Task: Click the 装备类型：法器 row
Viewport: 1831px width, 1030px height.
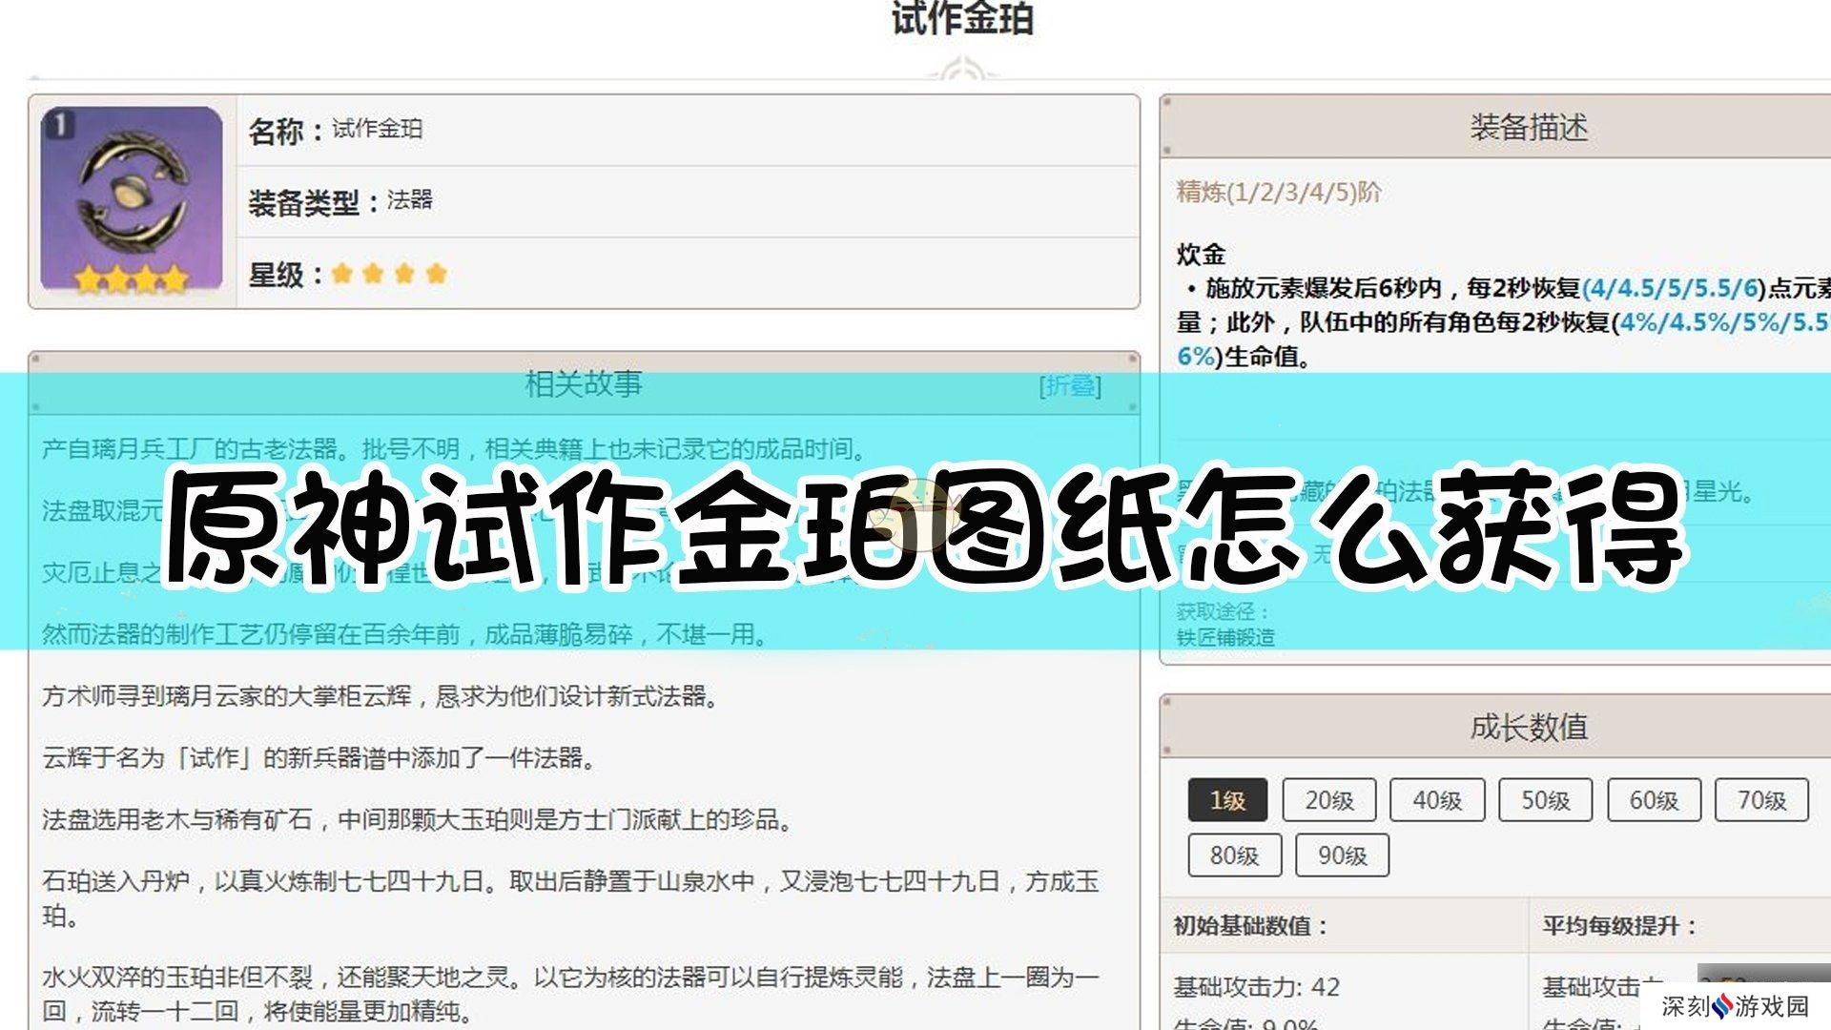Action: click(x=688, y=201)
